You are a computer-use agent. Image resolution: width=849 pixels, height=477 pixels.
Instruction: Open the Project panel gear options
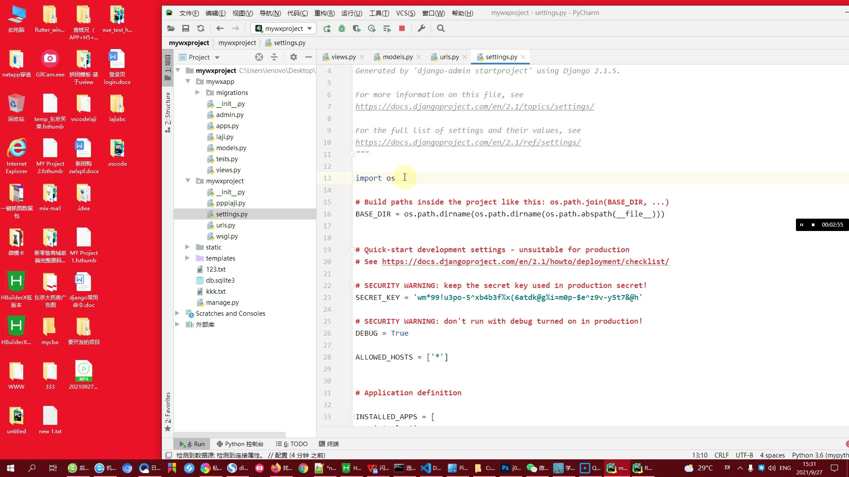coord(293,57)
